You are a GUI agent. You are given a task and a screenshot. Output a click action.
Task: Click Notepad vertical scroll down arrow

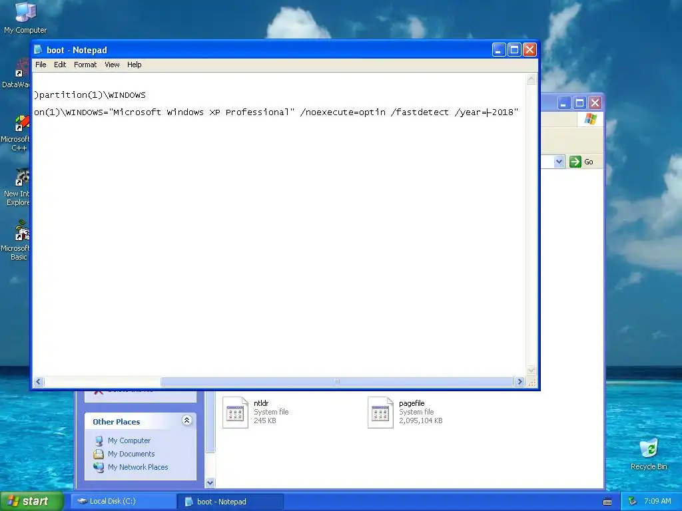pos(531,370)
